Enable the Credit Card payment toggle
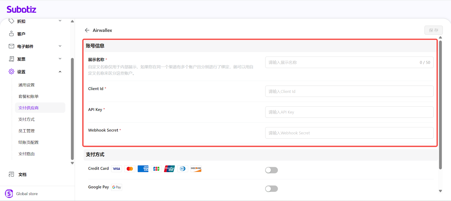451x201 pixels. [x=271, y=170]
